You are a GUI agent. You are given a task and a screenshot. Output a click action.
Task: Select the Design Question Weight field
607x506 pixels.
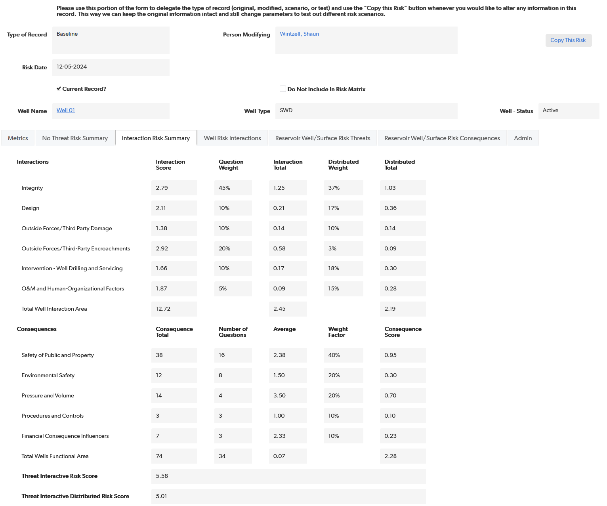[233, 208]
